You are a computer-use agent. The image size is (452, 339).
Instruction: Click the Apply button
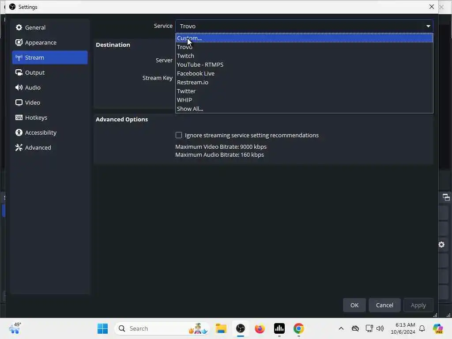tap(418, 305)
